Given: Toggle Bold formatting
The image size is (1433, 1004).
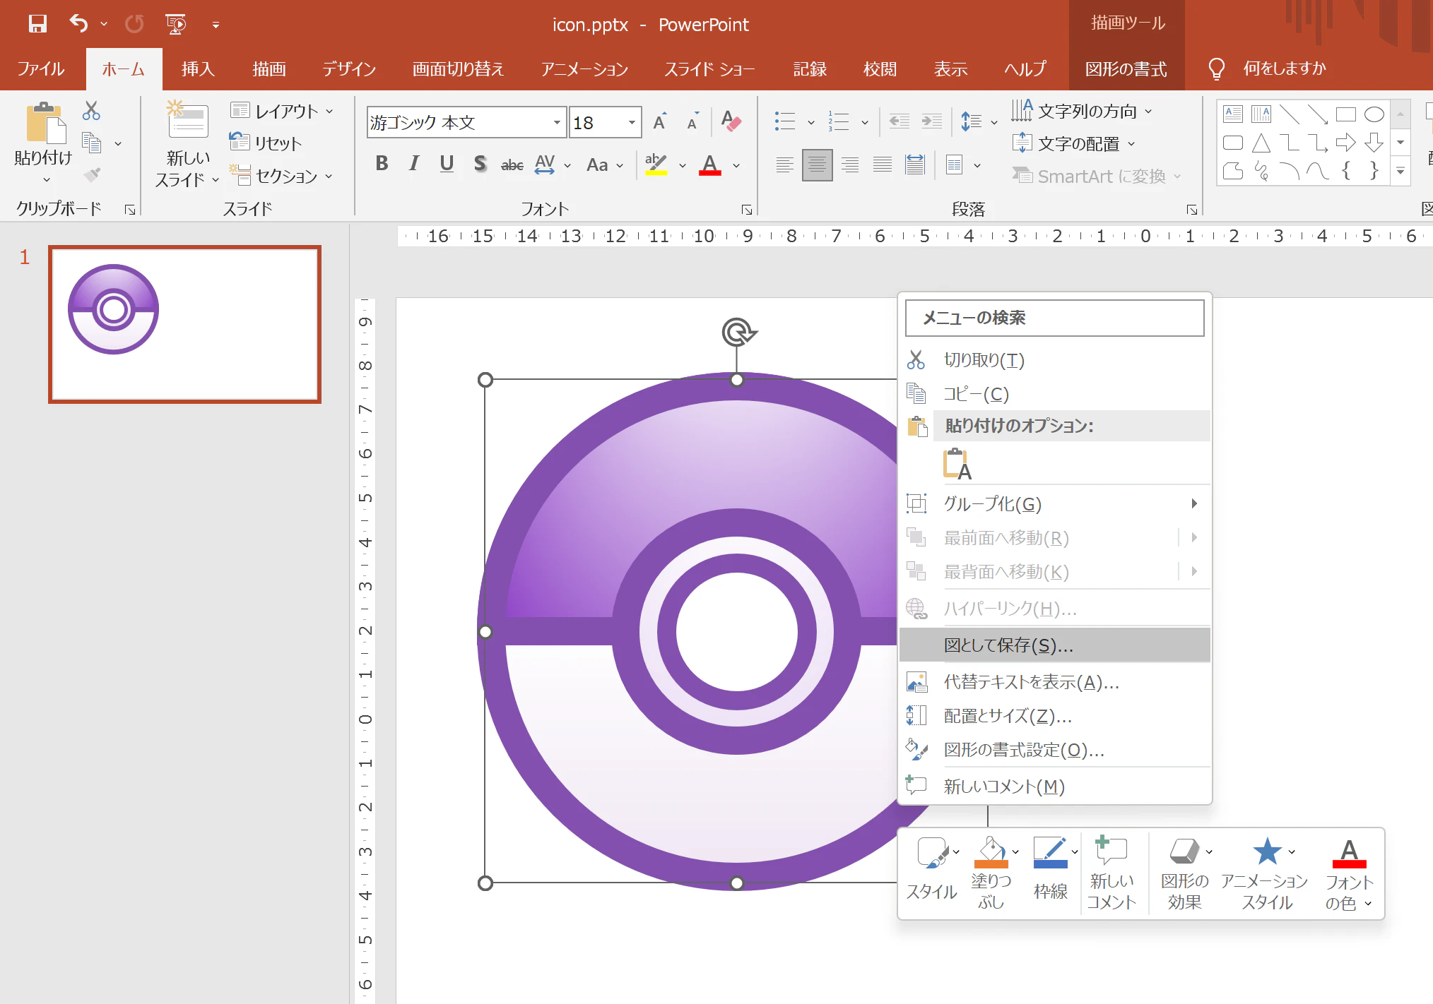Looking at the screenshot, I should point(382,164).
